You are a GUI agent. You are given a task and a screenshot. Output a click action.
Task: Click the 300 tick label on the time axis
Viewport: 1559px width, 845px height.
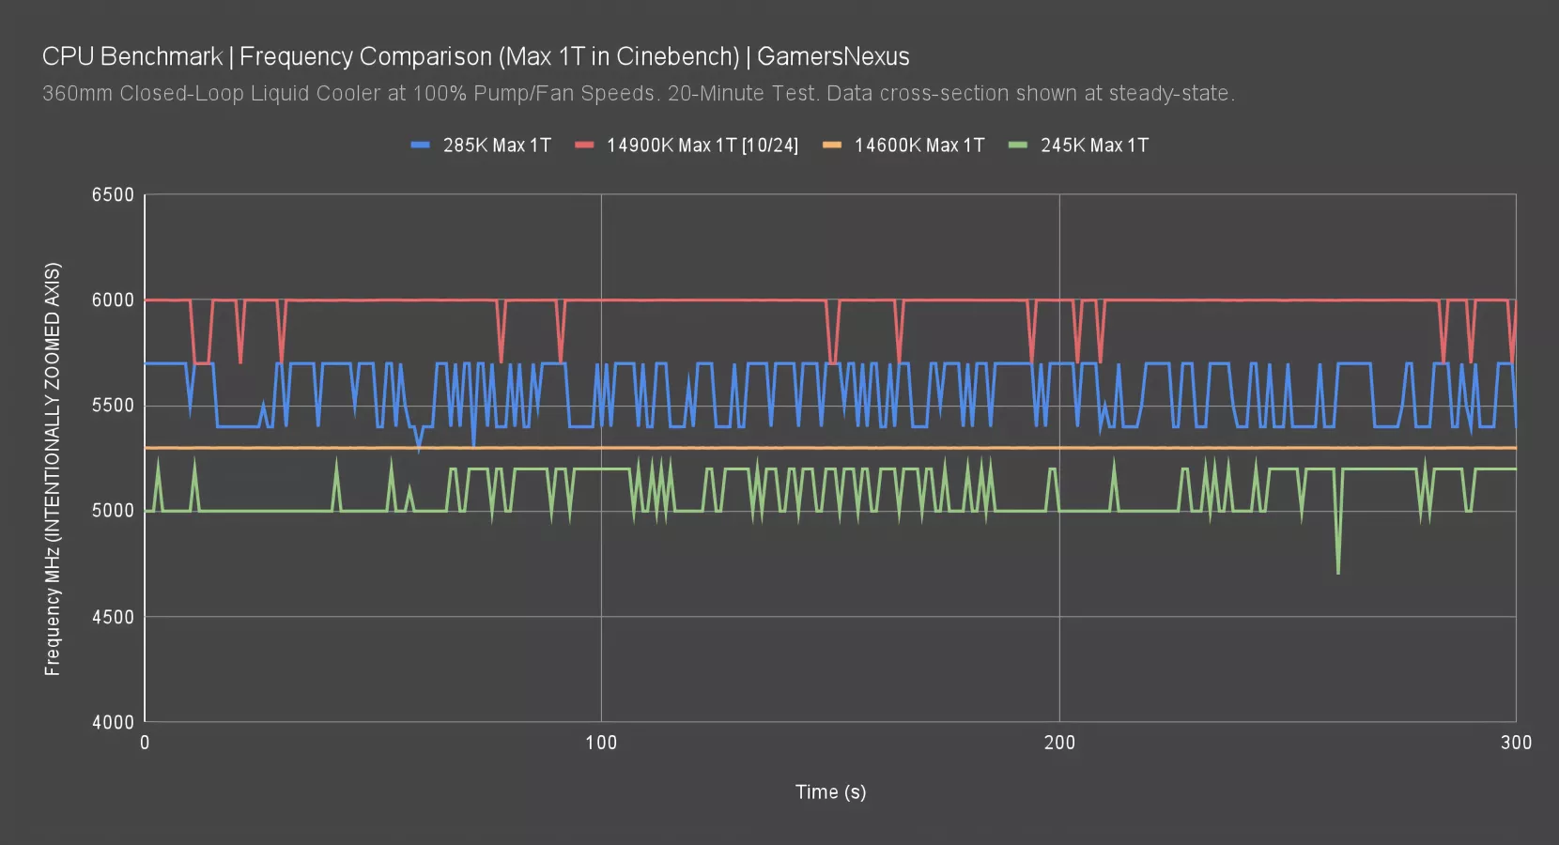1515,743
